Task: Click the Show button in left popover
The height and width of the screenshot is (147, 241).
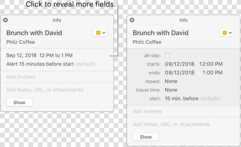Action: (20, 102)
